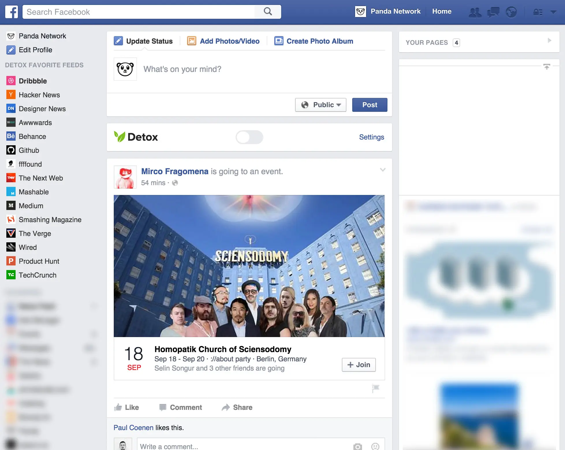Open the notifications globe icon
Screen dimensions: 565x450
click(x=511, y=12)
